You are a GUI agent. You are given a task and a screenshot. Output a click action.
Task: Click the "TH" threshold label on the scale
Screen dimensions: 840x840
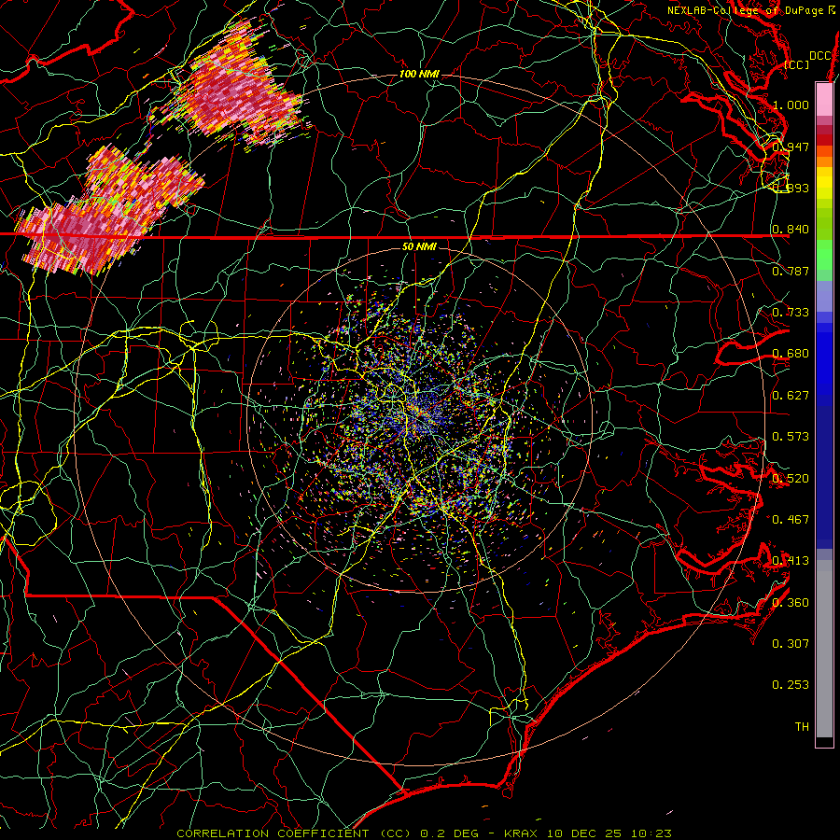tap(802, 727)
